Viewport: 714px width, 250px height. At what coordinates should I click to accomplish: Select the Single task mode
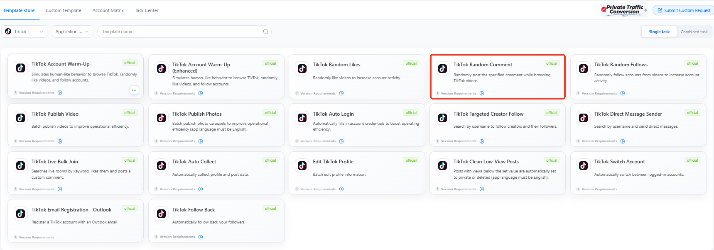click(659, 32)
